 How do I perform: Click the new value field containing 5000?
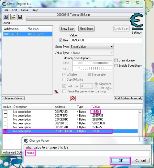click(88, 153)
